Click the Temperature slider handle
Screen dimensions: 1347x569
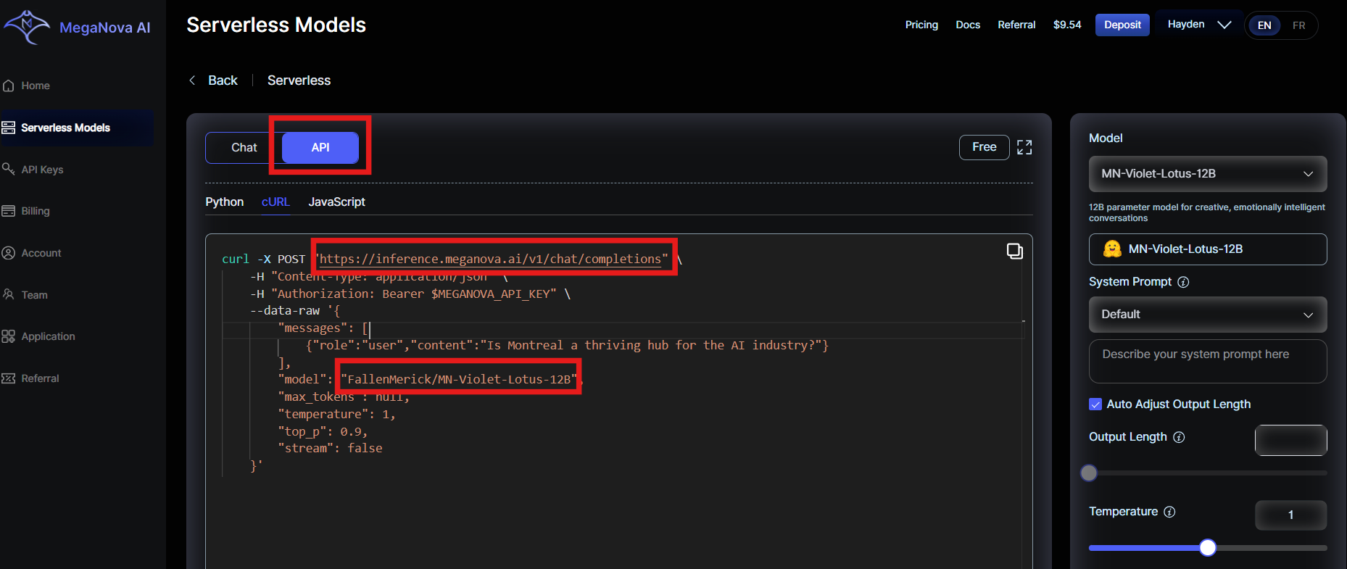(1207, 548)
